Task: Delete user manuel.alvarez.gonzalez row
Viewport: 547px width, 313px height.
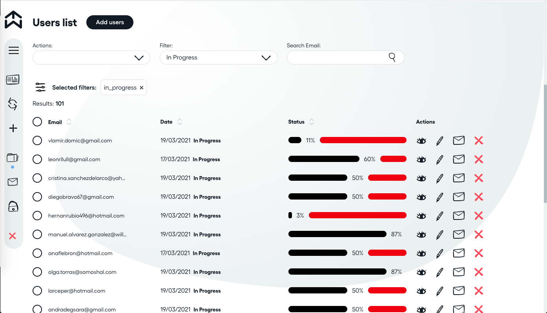Action: [x=479, y=234]
